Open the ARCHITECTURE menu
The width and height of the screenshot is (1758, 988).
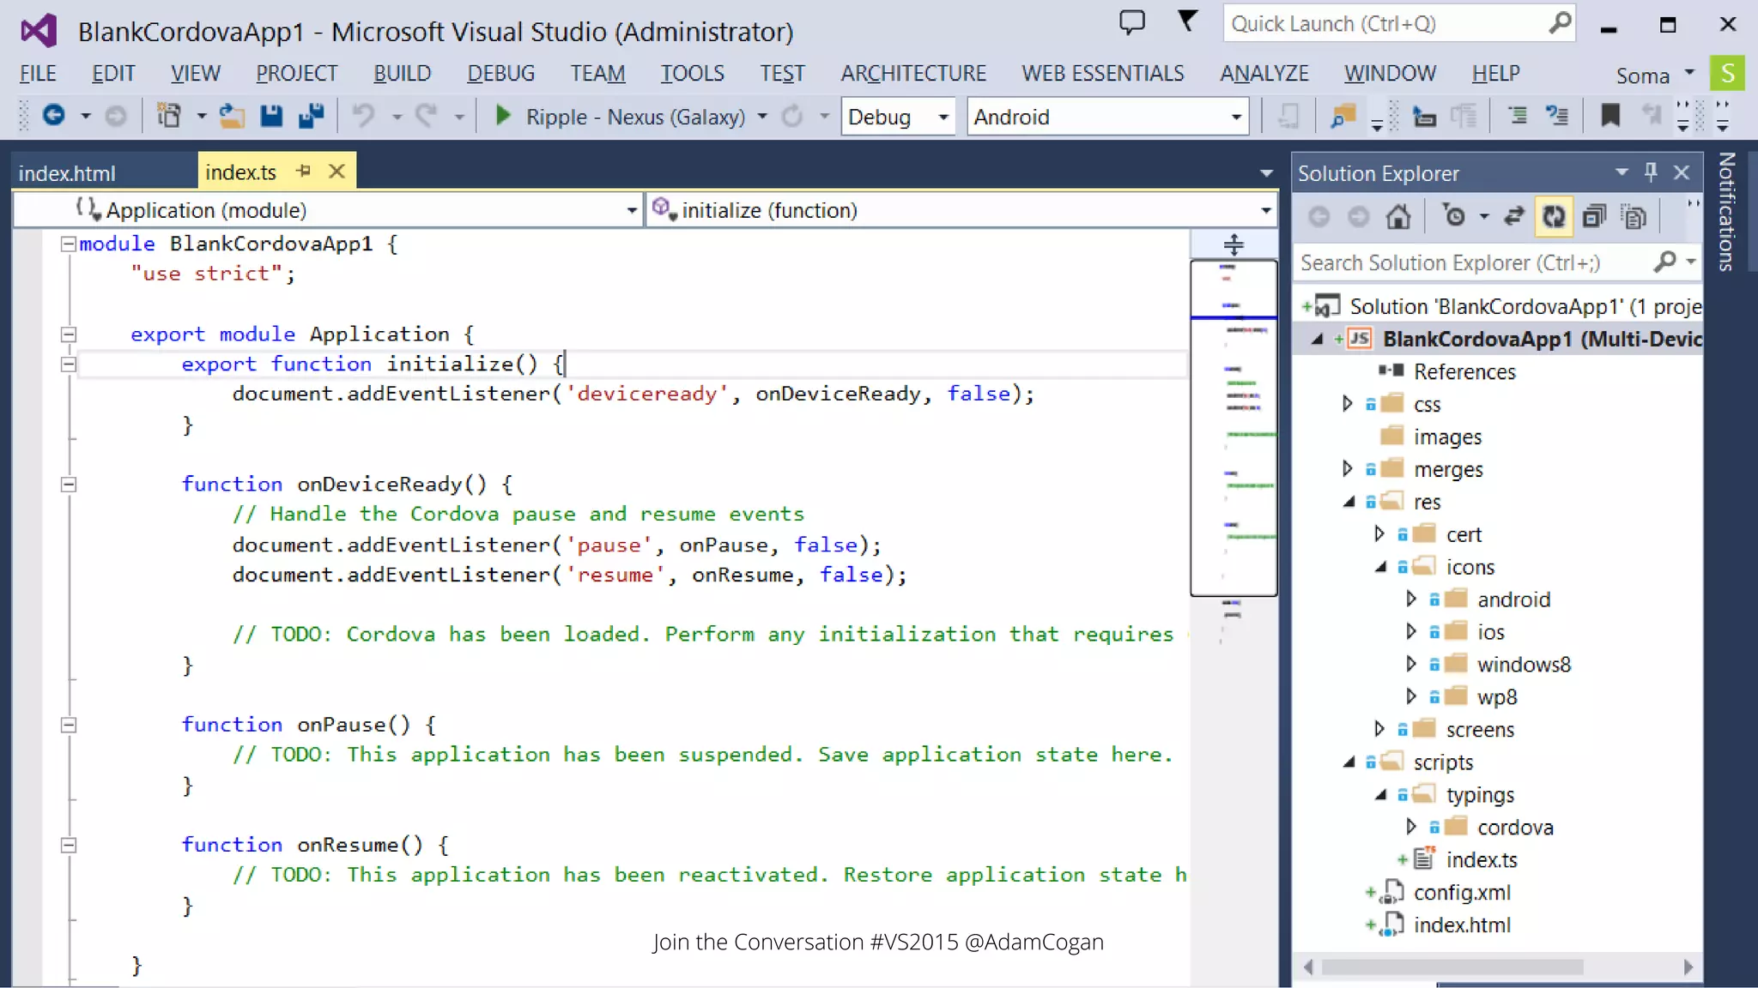913,74
